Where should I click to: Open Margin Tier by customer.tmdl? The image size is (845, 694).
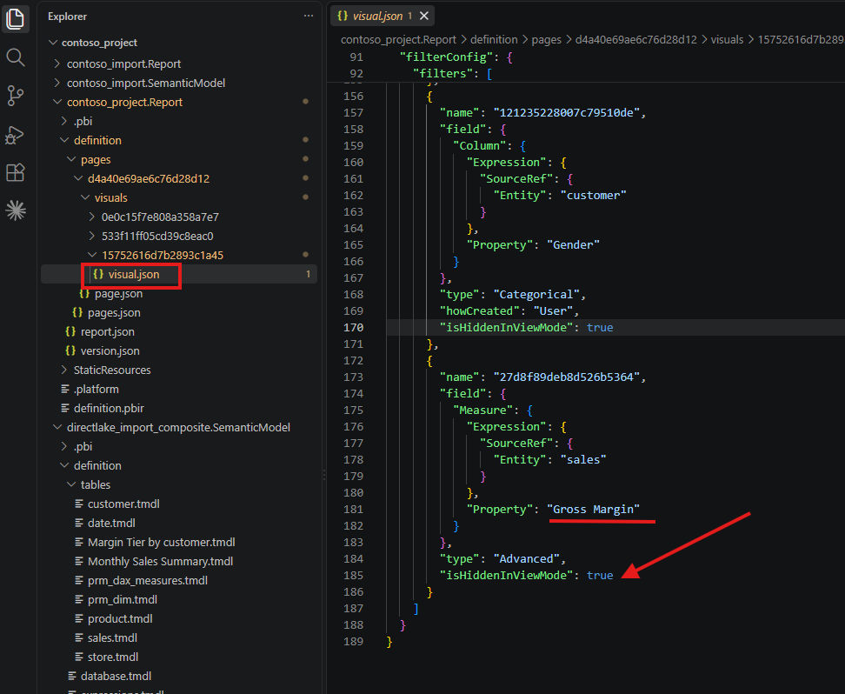tap(161, 542)
